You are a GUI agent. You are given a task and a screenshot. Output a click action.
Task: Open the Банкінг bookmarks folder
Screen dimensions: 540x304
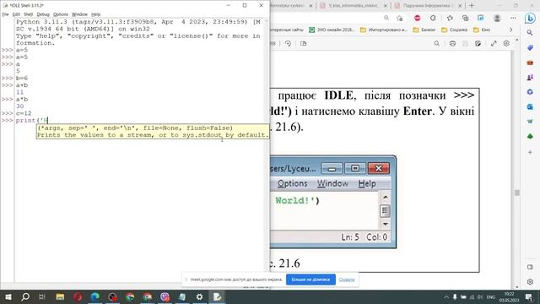pyautogui.click(x=424, y=30)
